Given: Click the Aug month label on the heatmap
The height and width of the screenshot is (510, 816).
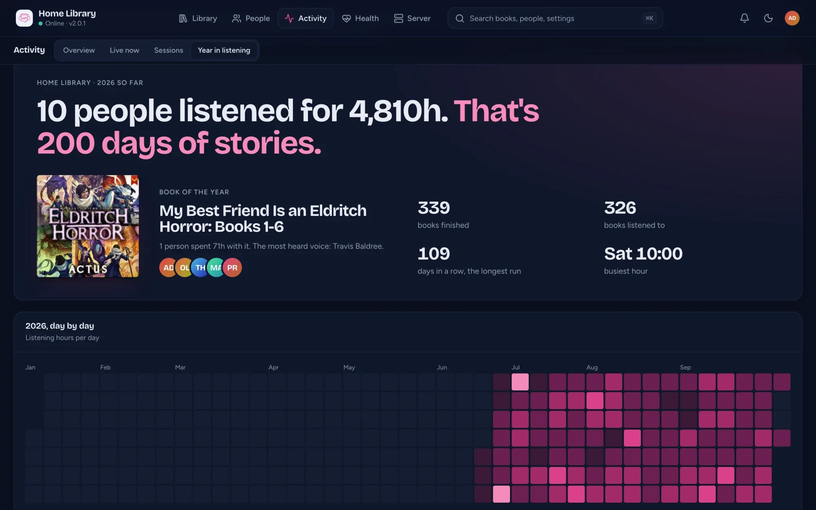Looking at the screenshot, I should (x=592, y=367).
